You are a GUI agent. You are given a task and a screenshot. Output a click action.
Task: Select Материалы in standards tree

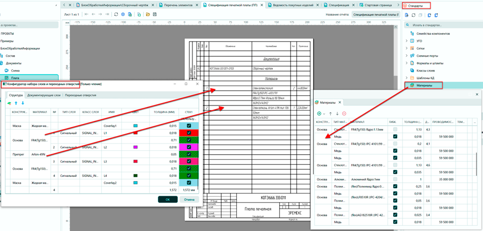tap(425, 85)
